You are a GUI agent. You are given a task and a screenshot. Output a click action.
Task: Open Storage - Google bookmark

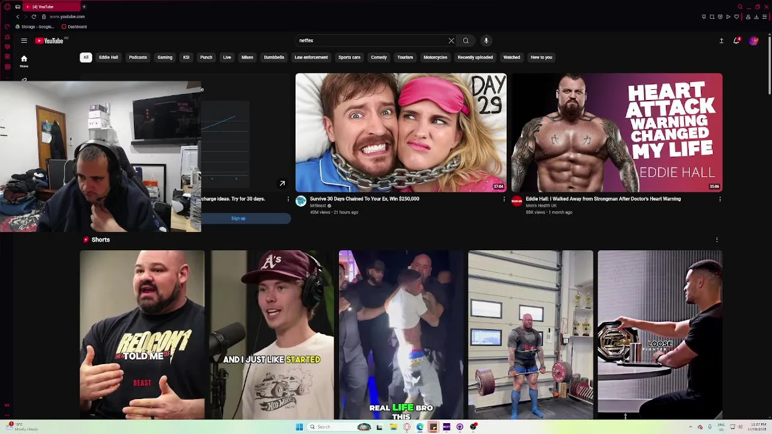click(x=35, y=27)
